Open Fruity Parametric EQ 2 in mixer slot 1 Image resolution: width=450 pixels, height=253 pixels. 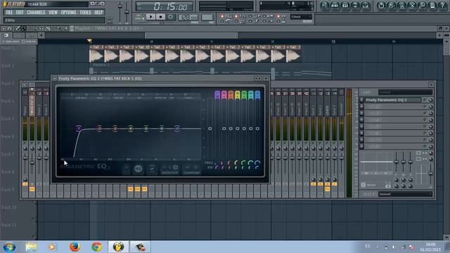[x=392, y=100]
